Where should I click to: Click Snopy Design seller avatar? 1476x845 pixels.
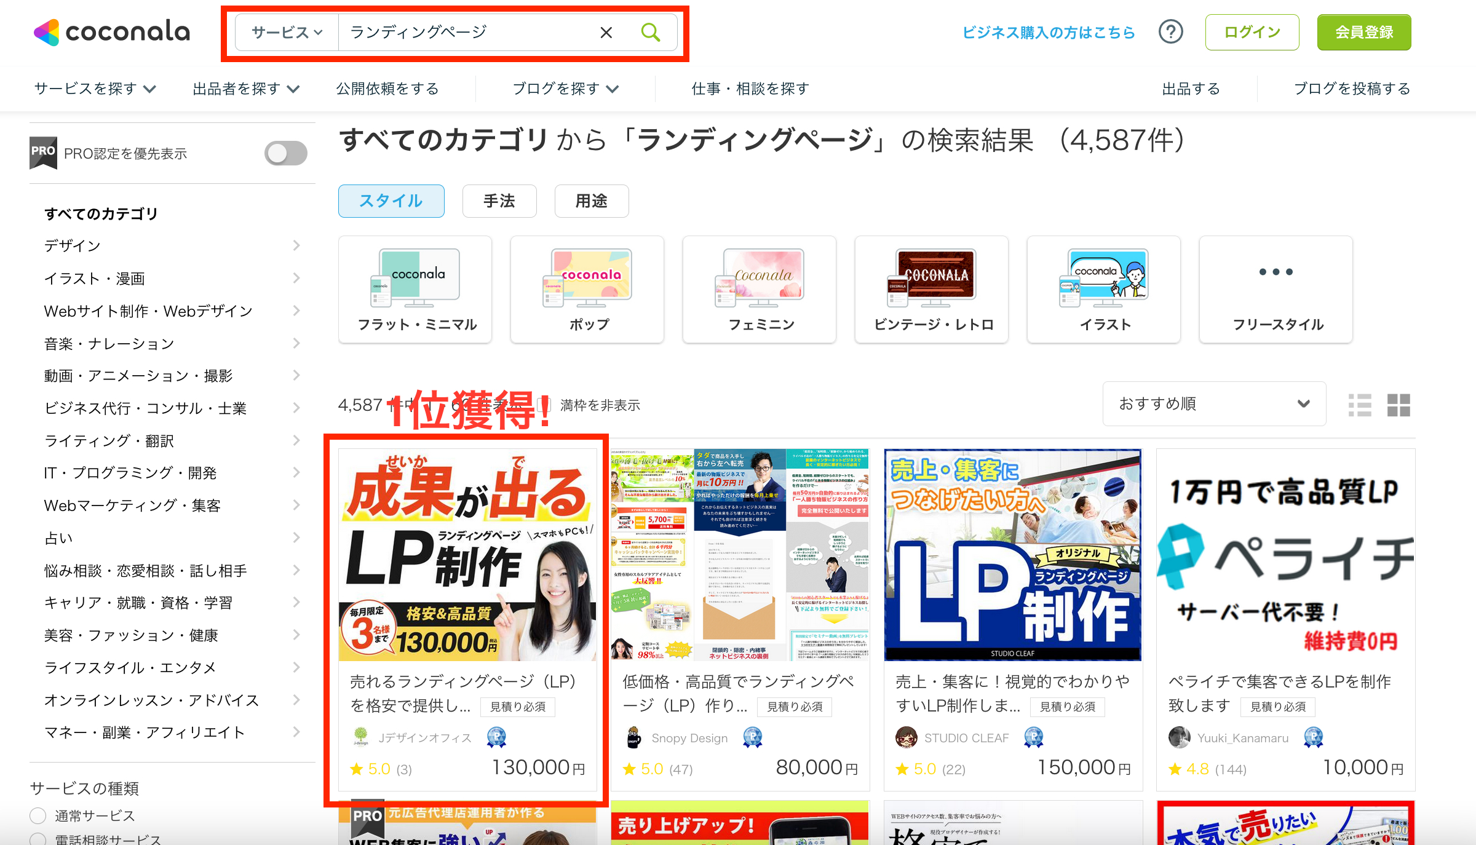point(634,737)
